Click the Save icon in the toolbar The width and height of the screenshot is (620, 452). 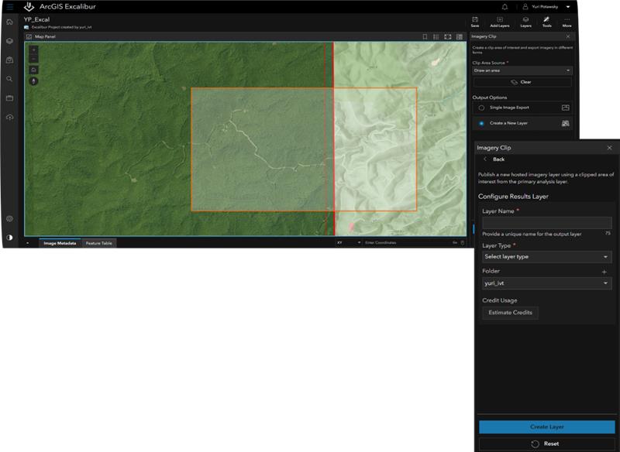click(x=474, y=21)
